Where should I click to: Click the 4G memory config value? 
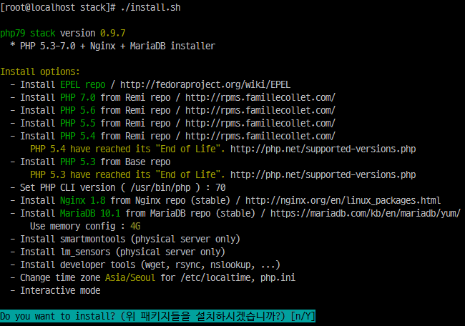[135, 227]
